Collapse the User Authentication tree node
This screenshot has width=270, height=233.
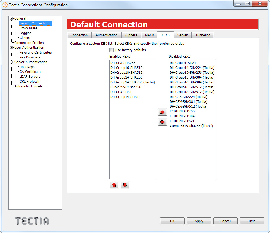point(11,47)
